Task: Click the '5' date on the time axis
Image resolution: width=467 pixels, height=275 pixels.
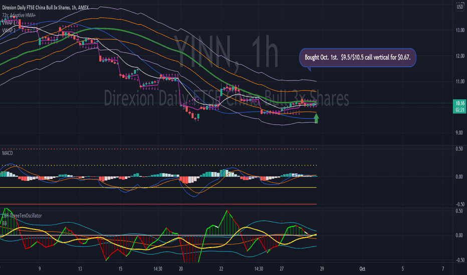Action: click(x=403, y=269)
